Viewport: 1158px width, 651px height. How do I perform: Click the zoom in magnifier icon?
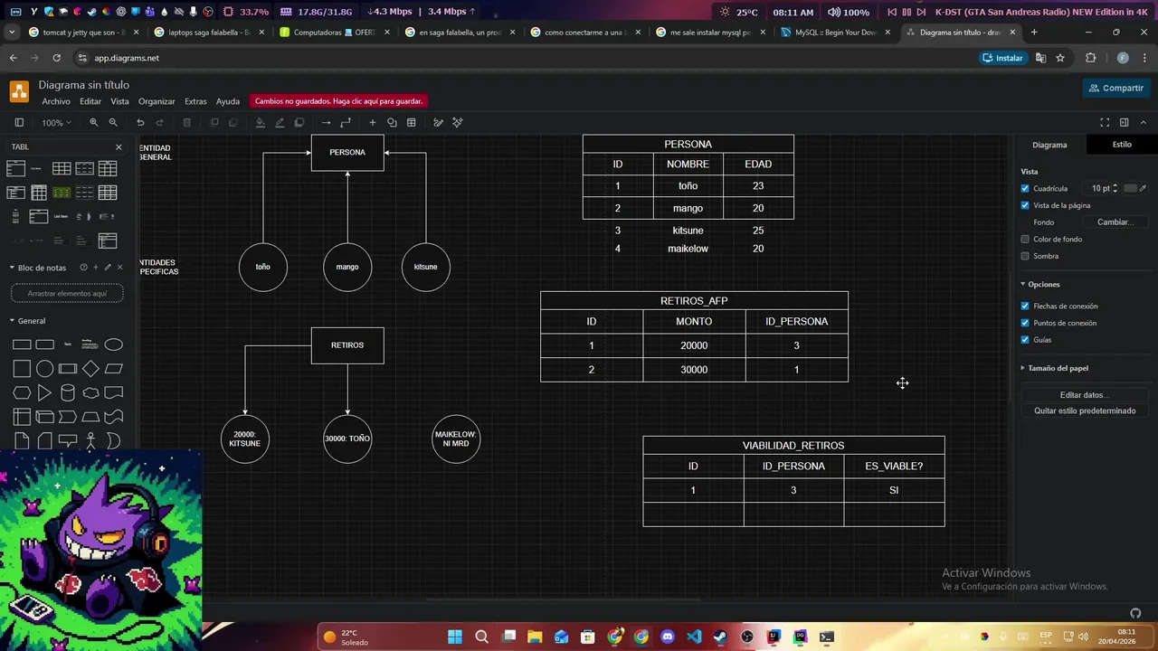[x=93, y=122]
